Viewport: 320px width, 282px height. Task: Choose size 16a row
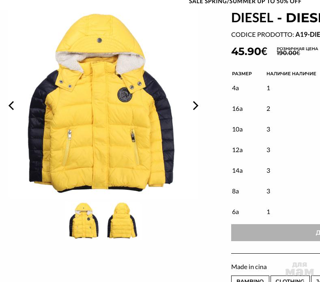(275, 109)
